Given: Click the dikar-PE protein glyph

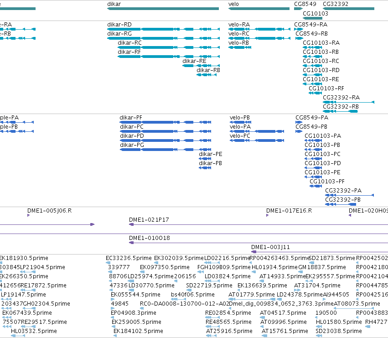Looking at the screenshot, I should [205, 159].
